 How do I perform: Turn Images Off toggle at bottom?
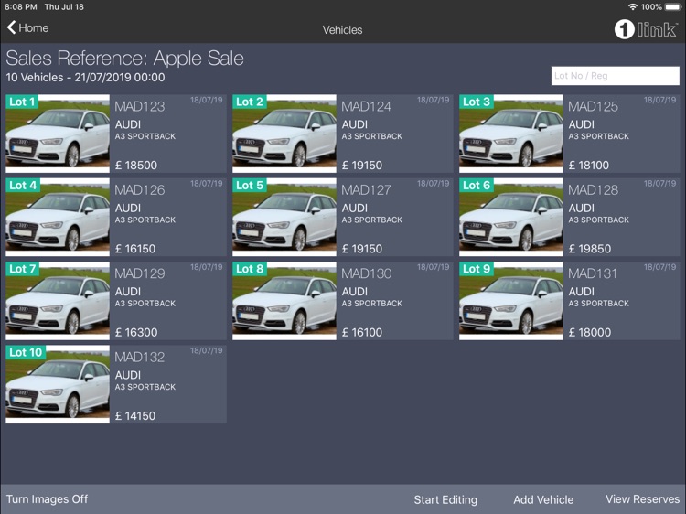coord(47,499)
